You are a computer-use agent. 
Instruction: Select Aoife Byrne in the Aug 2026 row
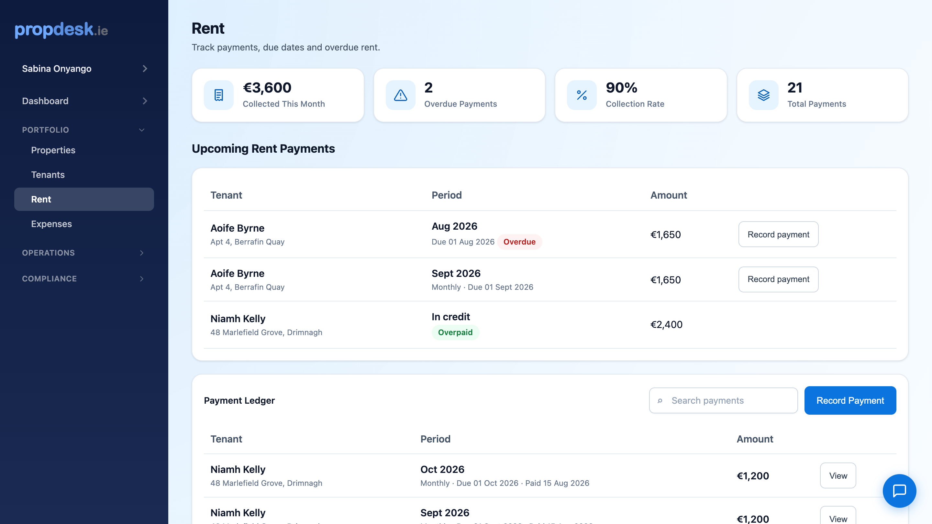point(237,228)
